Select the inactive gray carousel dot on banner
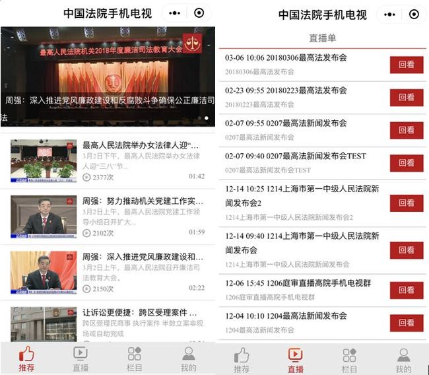This screenshot has height=375, width=429. pos(200,118)
